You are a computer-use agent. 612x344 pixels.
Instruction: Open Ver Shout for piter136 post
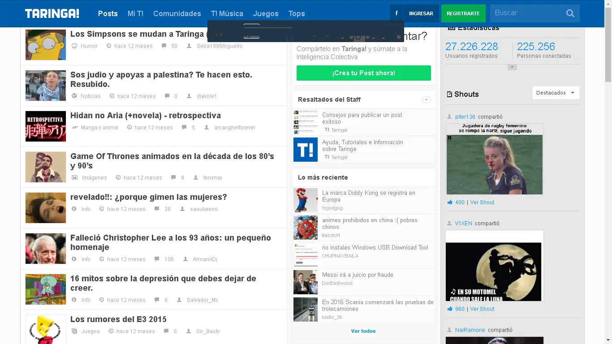[482, 202]
